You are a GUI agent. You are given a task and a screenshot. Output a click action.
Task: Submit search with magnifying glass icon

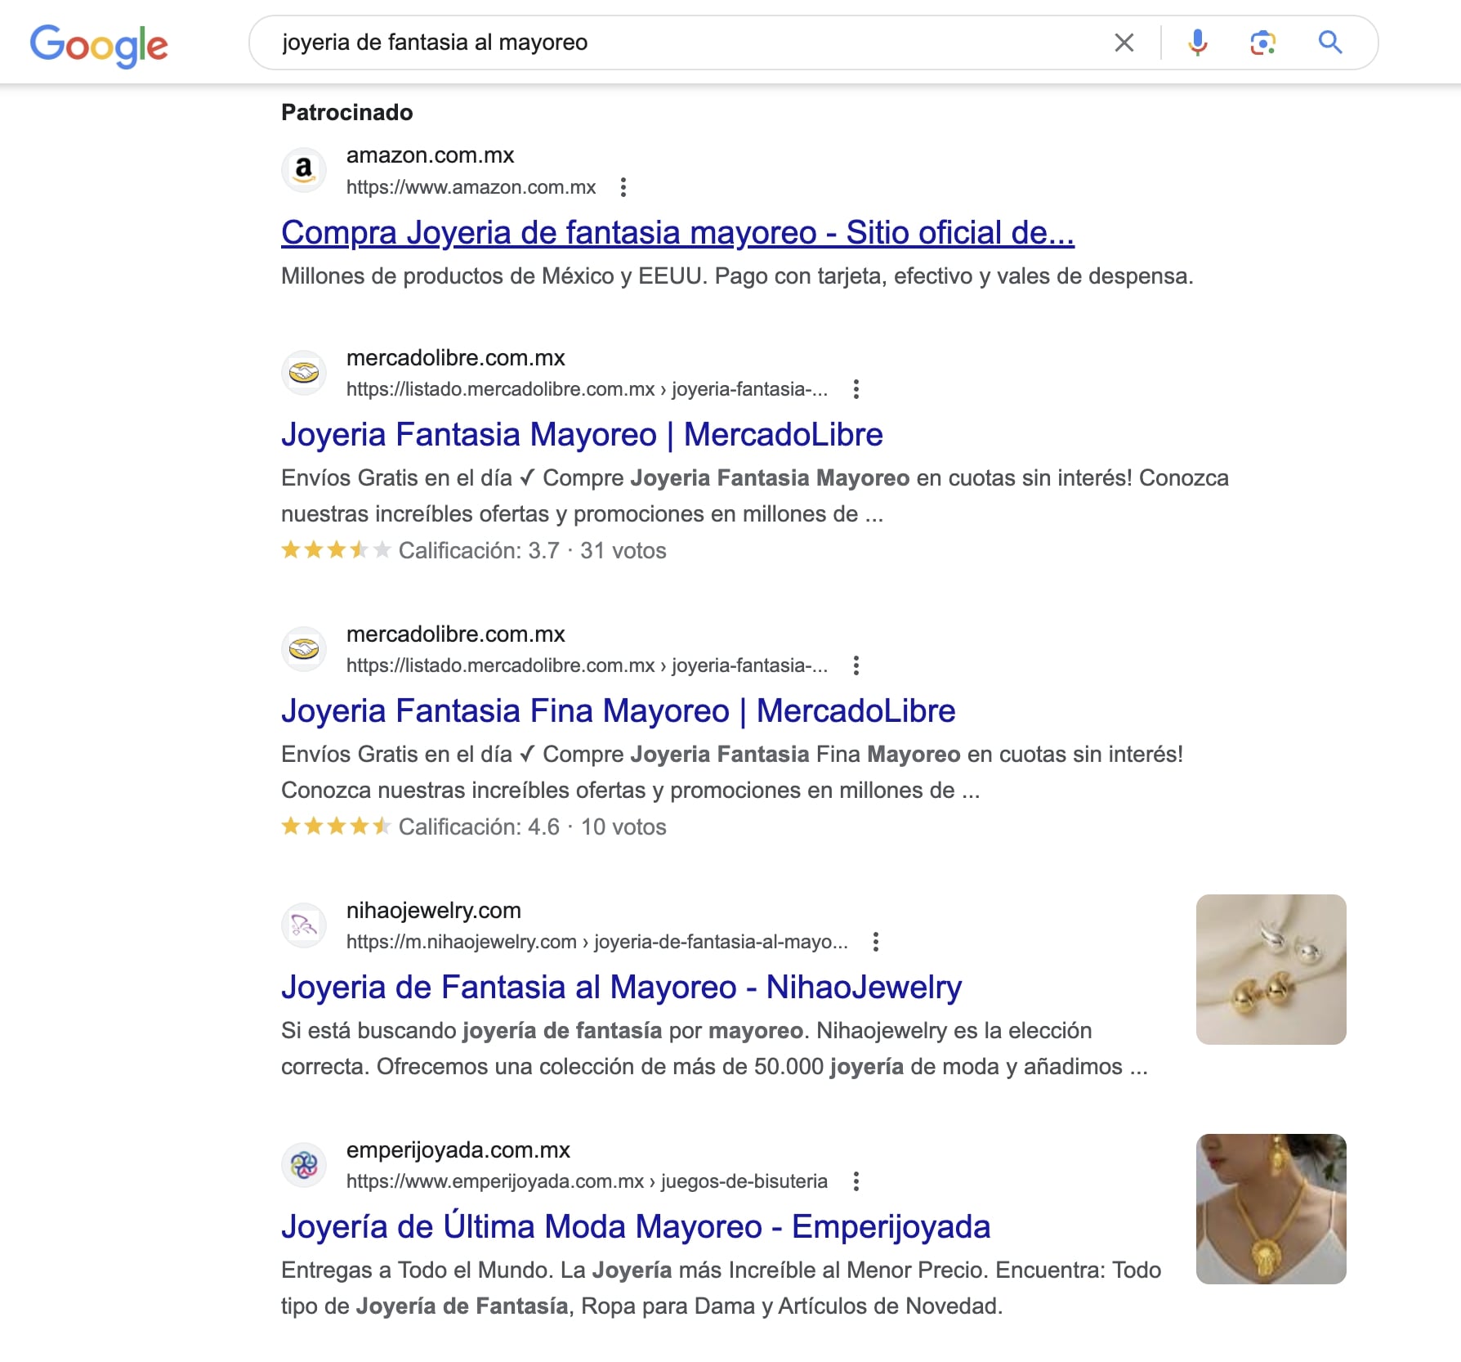pyautogui.click(x=1330, y=43)
